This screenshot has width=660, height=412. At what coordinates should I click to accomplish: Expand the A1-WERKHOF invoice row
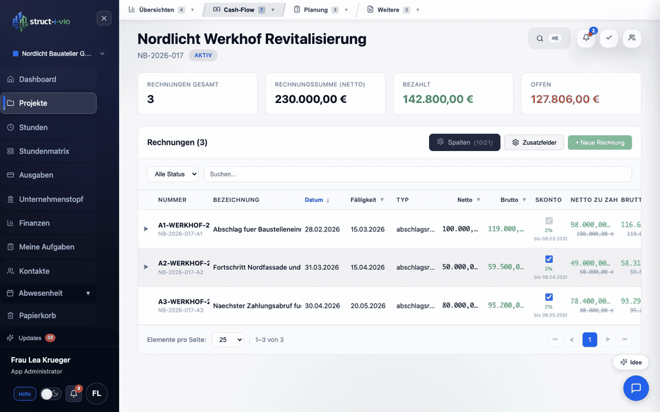point(146,229)
